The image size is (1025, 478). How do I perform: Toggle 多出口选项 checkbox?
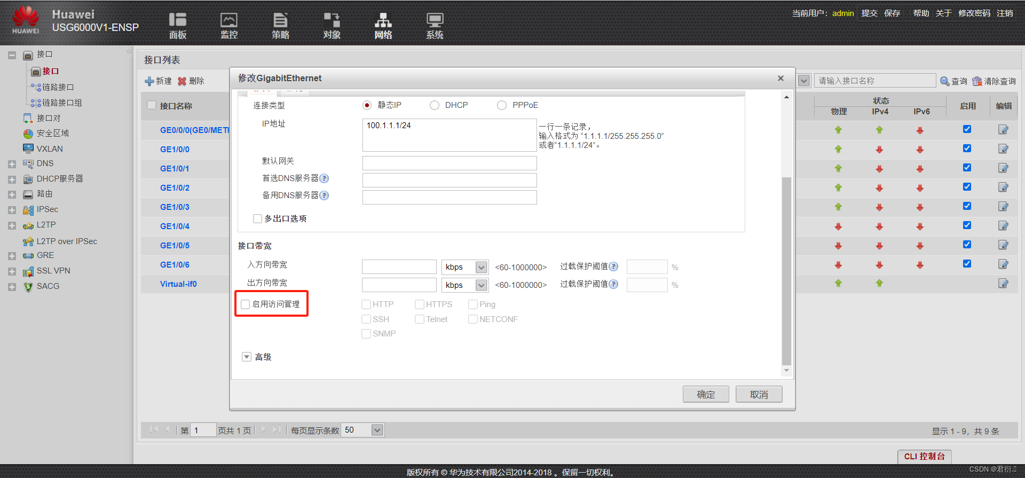coord(257,218)
